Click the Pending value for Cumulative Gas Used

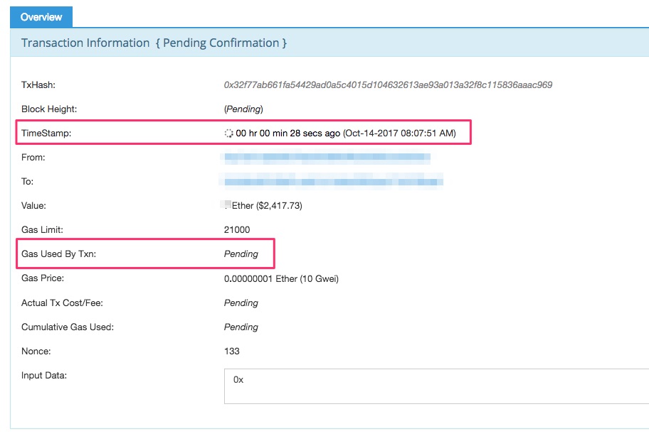coord(241,327)
